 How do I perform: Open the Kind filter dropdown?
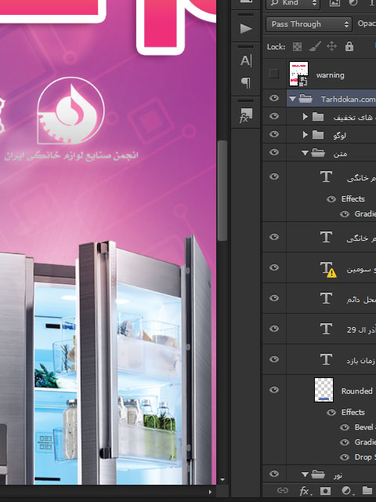tap(292, 3)
